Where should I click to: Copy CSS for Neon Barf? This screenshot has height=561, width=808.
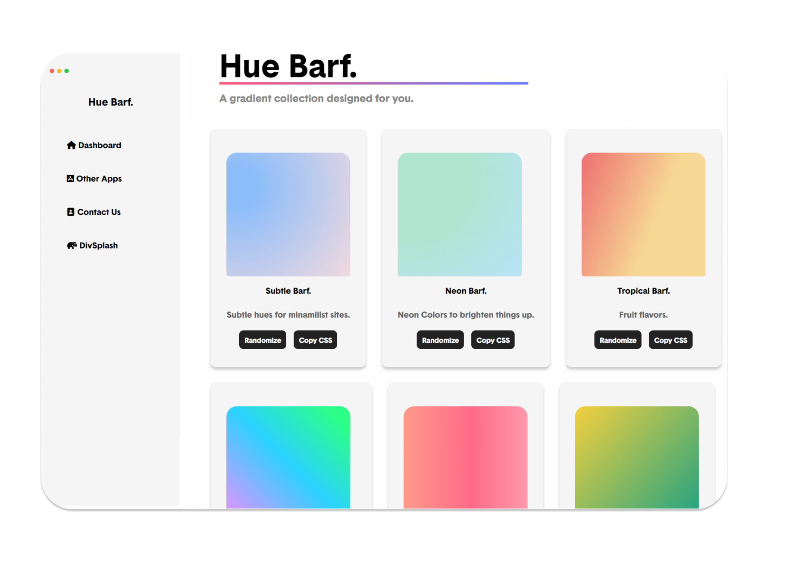[x=493, y=340]
